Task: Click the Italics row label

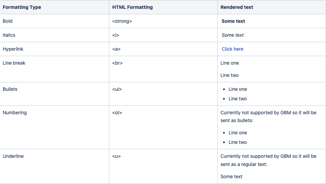Action: [x=9, y=35]
